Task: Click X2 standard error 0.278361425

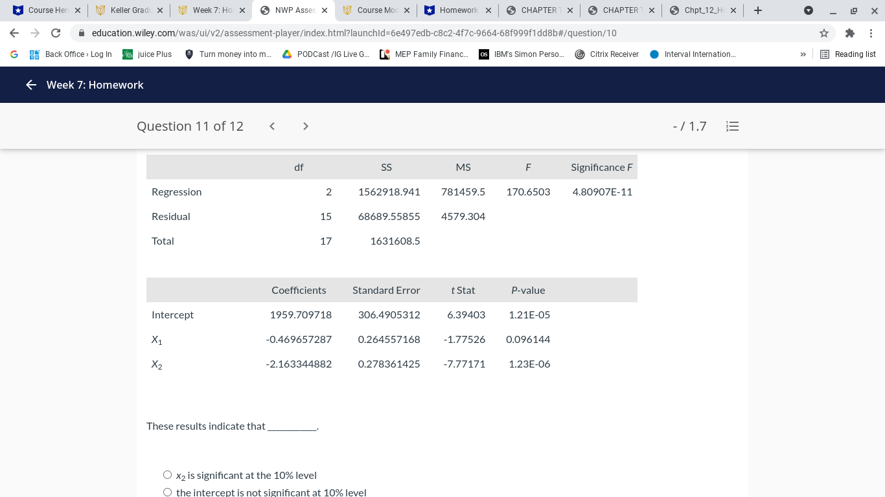Action: (x=389, y=364)
